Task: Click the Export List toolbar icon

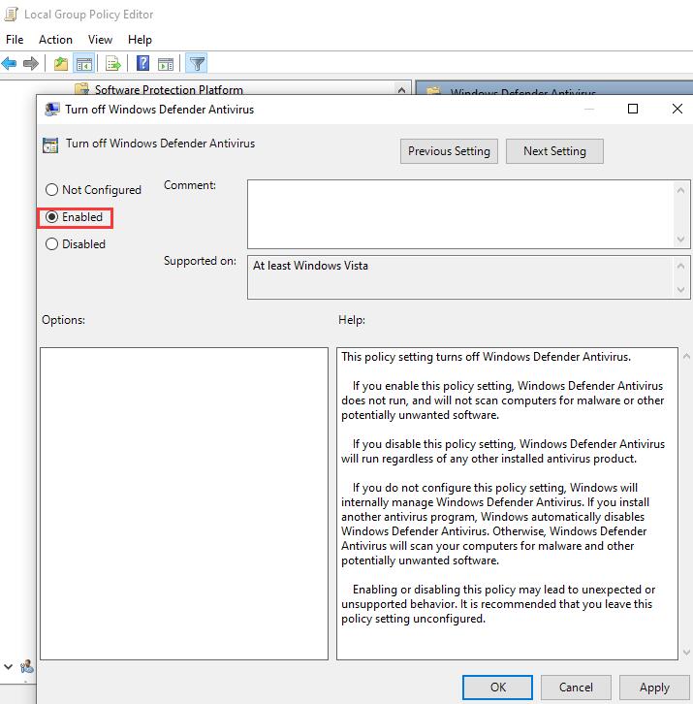Action: [x=113, y=64]
